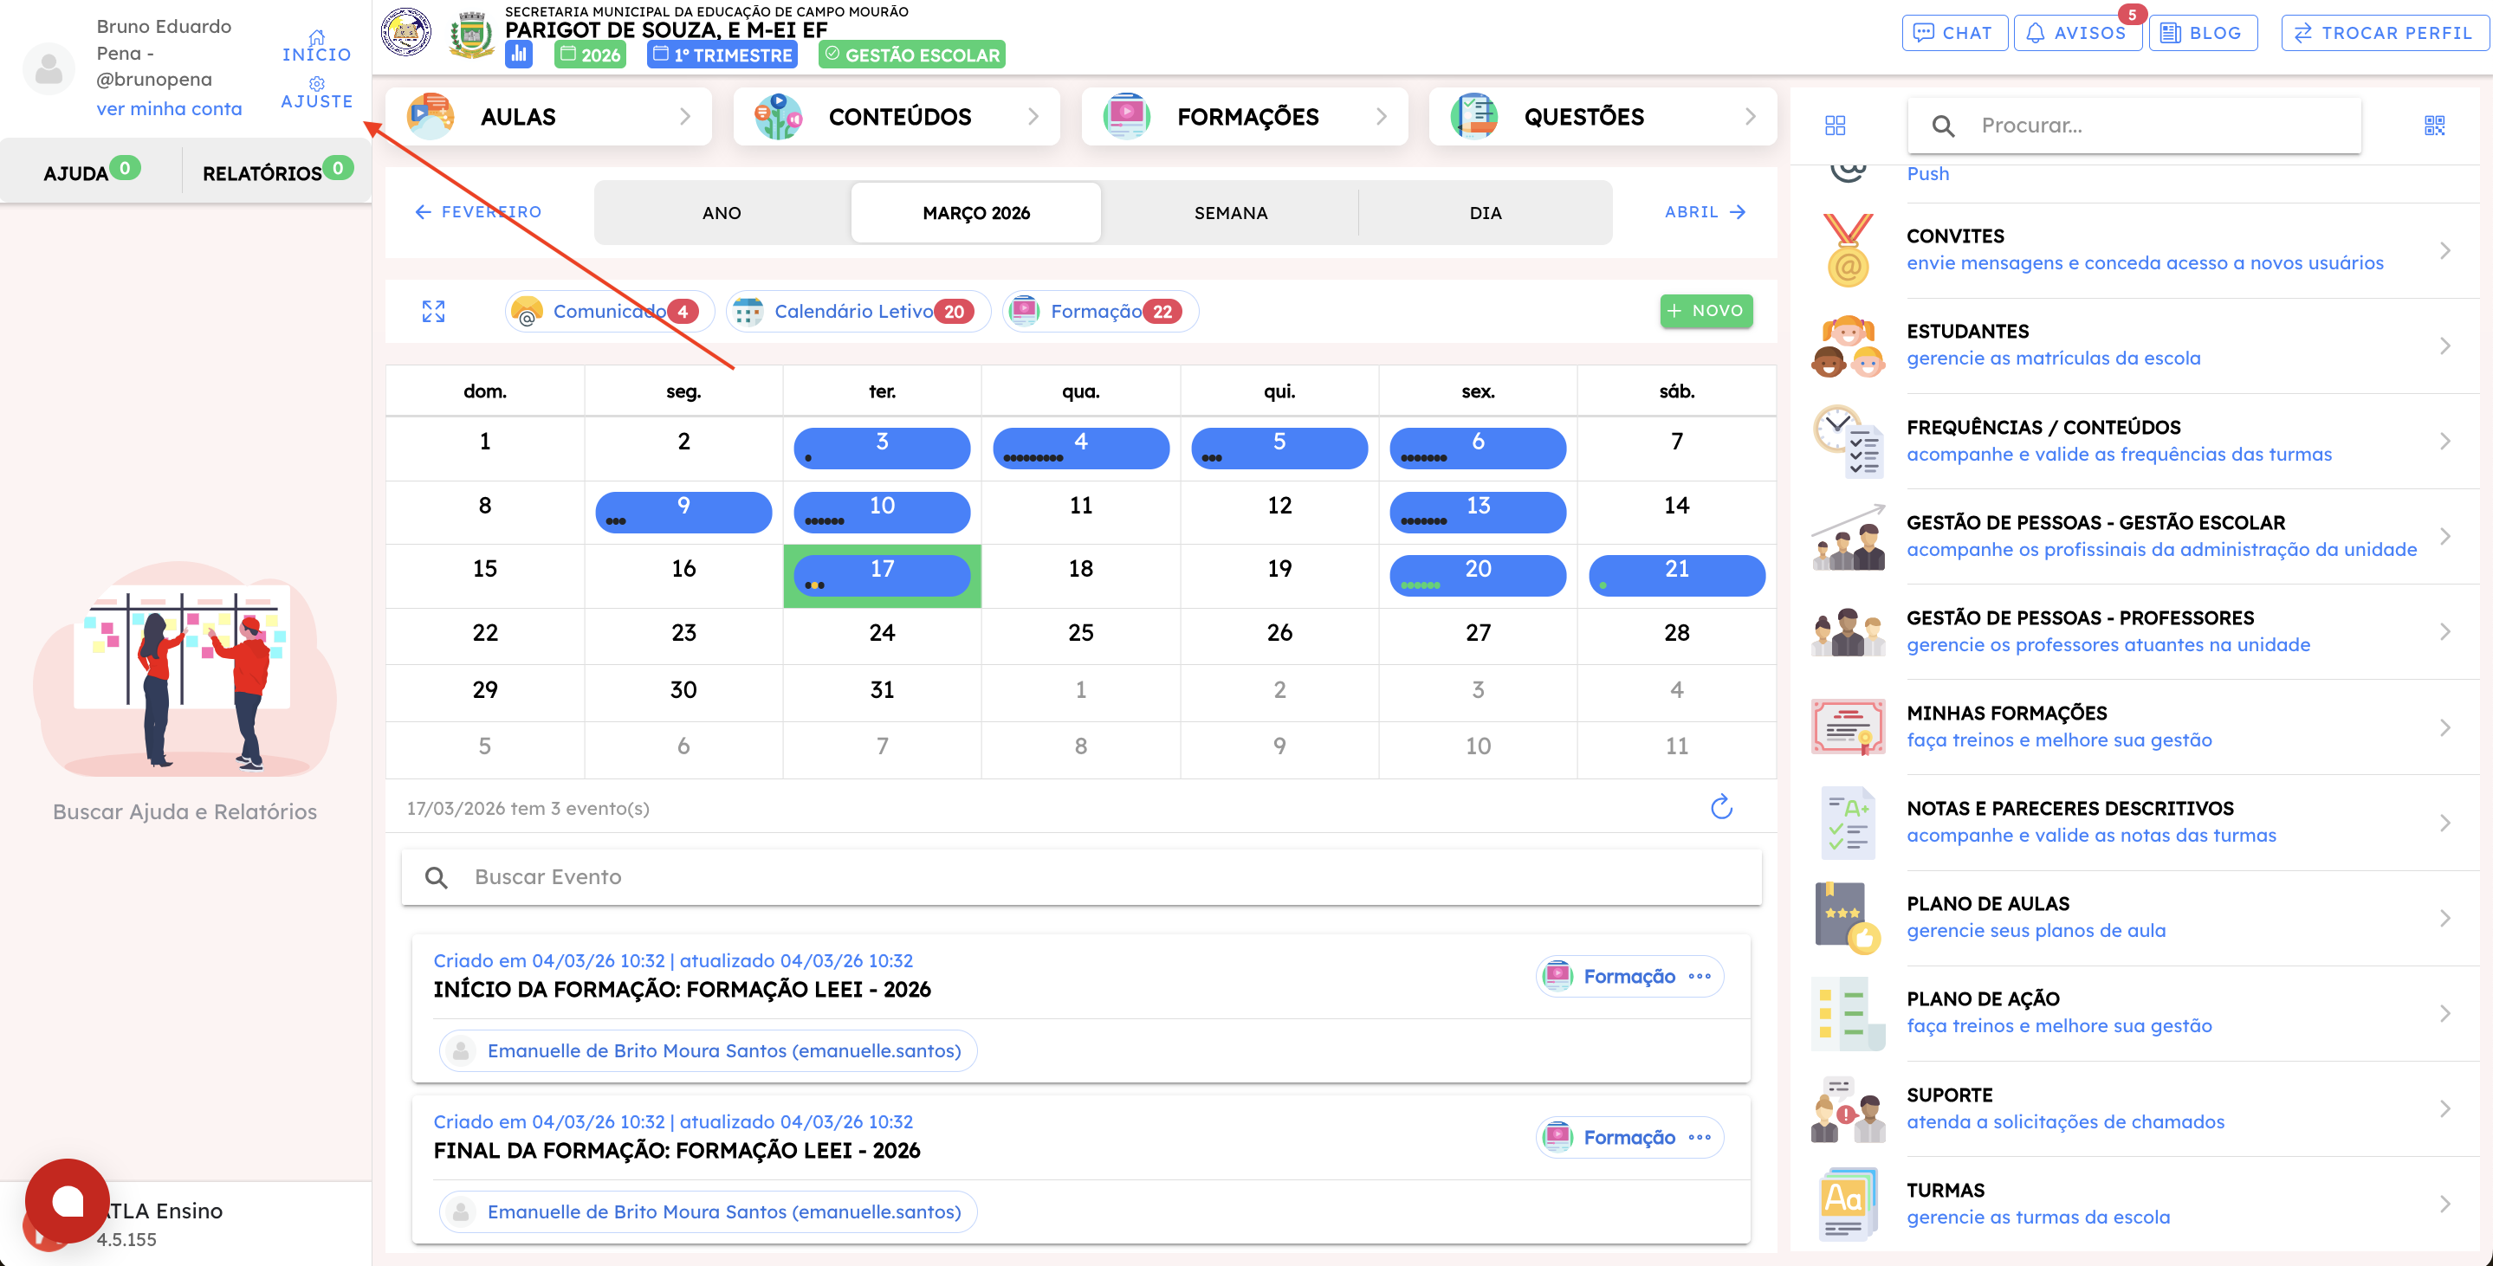Open the Frequências clock checklist icon
2493x1266 pixels.
tap(1848, 441)
